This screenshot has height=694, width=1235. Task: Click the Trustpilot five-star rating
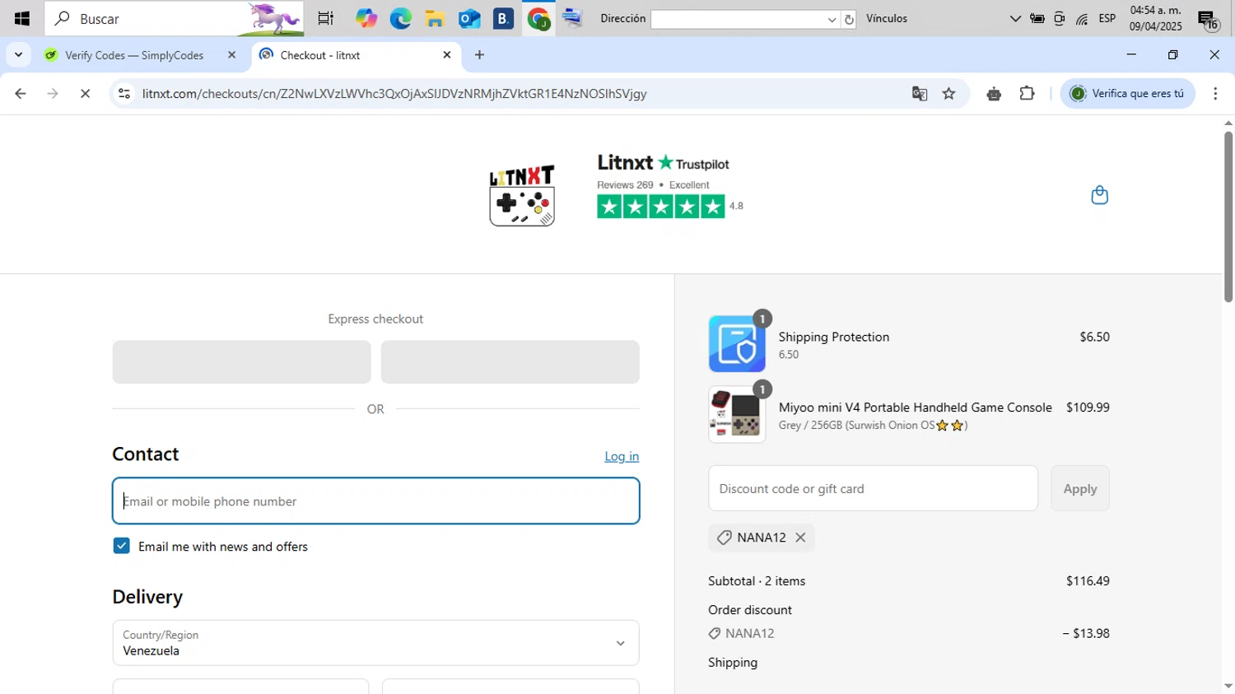pyautogui.click(x=660, y=207)
